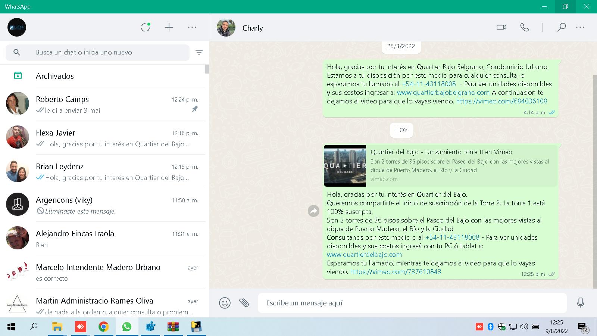Click the paperclip attach icon

(244, 303)
